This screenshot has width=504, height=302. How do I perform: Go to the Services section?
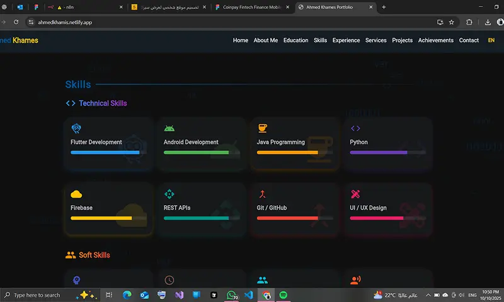pos(375,40)
